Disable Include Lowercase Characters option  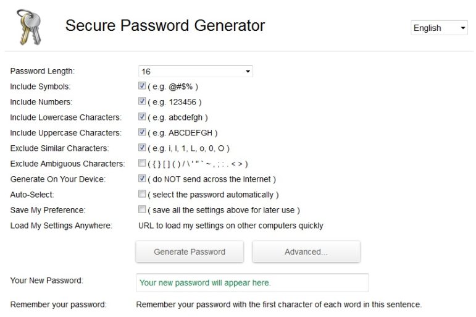(142, 117)
